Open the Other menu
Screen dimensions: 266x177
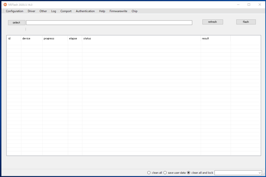coord(43,11)
